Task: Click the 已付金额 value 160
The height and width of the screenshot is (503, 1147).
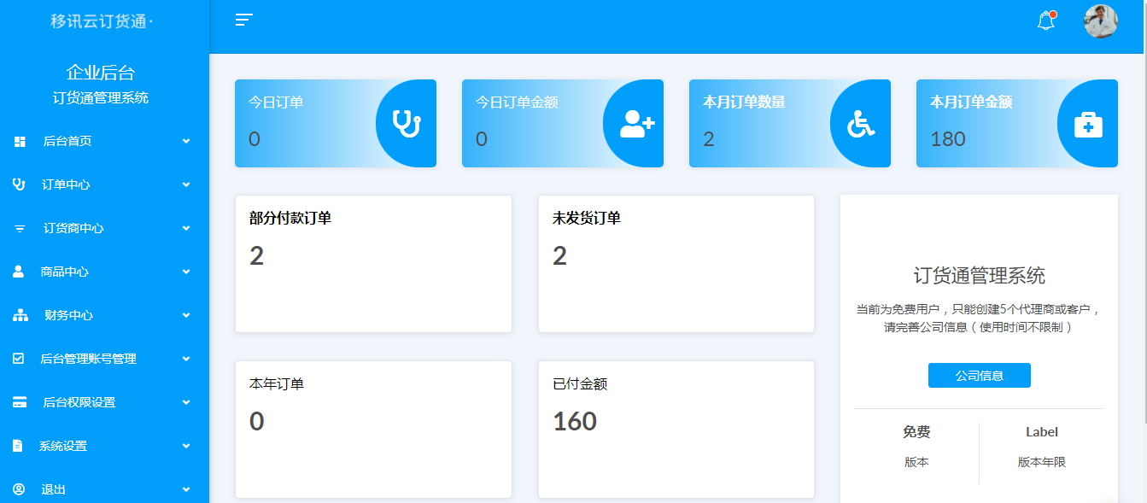Action: point(575,421)
